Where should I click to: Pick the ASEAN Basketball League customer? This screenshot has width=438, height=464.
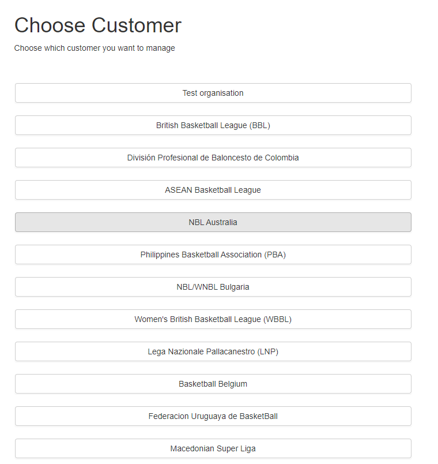click(x=213, y=190)
